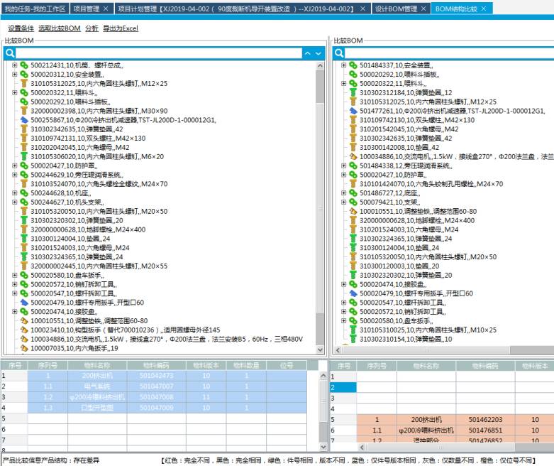This screenshot has width=554, height=466.
Task: Expand the 500212431 机筒、螺杆总成 node
Action: click(15, 65)
